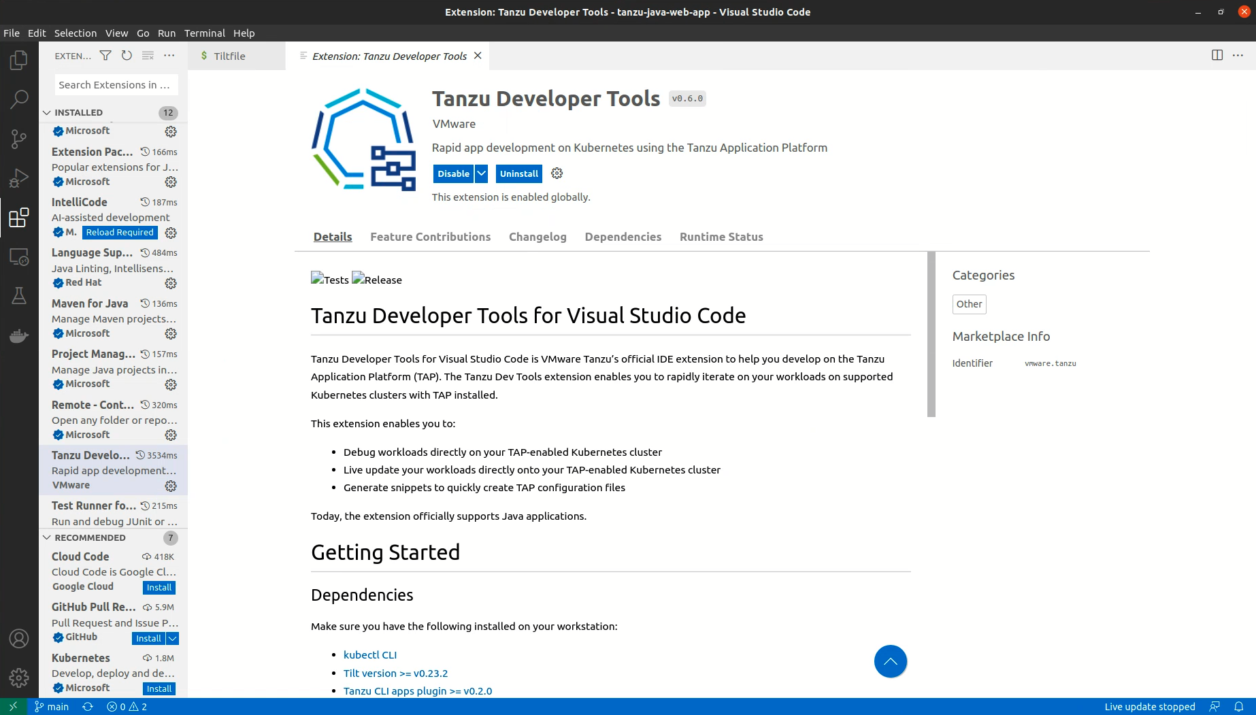Open the kubectl CLI link

(x=370, y=654)
